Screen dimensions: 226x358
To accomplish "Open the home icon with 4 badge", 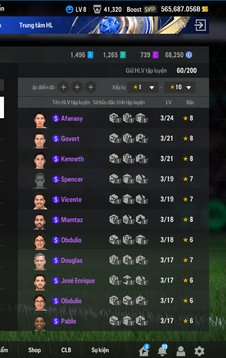I will pos(144,351).
